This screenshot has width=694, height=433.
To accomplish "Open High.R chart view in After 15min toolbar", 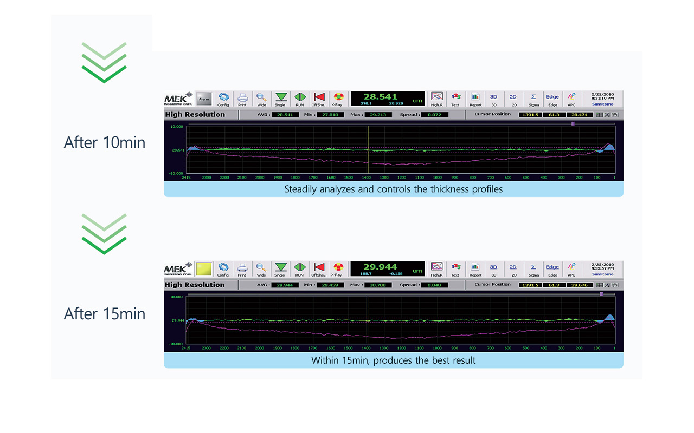I will pyautogui.click(x=436, y=269).
